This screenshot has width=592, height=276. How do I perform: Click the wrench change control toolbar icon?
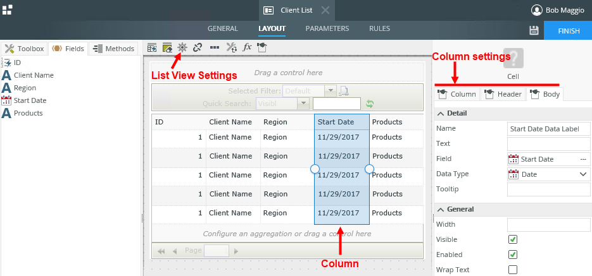232,47
